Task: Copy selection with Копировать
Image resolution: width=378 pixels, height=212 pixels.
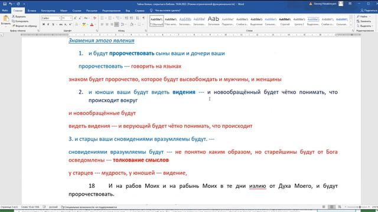Action: coord(20,21)
